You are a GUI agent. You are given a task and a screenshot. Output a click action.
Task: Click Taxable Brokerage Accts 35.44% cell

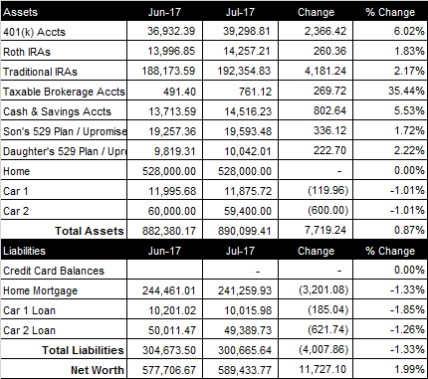(390, 92)
